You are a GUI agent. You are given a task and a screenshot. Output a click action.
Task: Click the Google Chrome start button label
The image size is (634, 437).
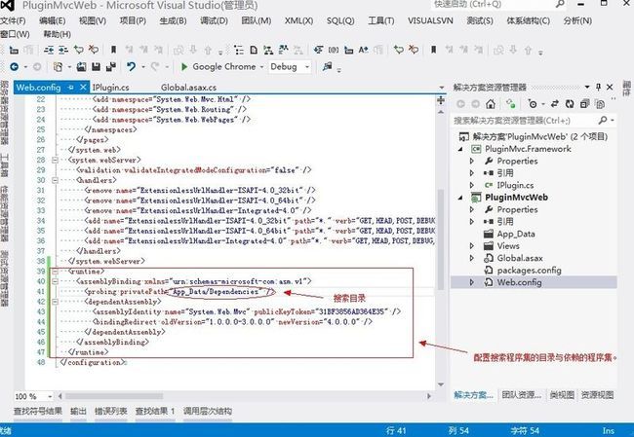pyautogui.click(x=224, y=66)
